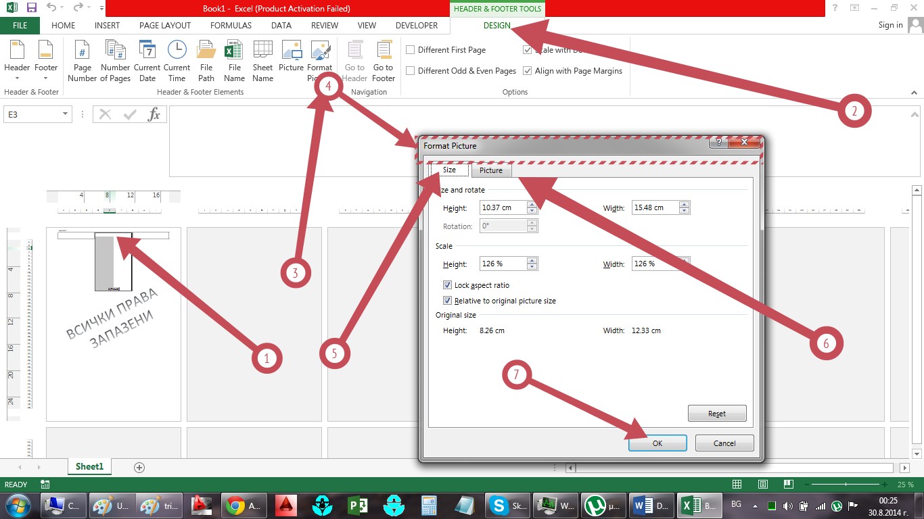Viewport: 924px width, 519px height.
Task: Insert Current Date element
Action: [x=147, y=61]
